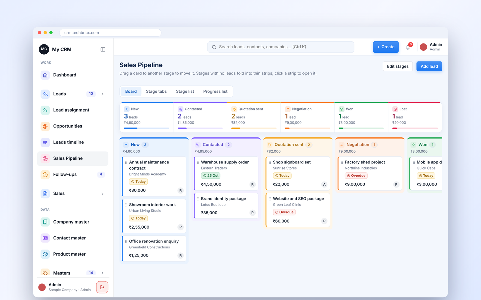481x300 pixels.
Task: Expand the Masters submenu chevron
Action: pos(103,273)
